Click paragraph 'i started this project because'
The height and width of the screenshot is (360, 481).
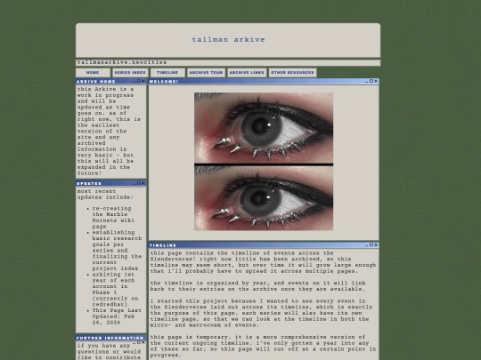(261, 313)
